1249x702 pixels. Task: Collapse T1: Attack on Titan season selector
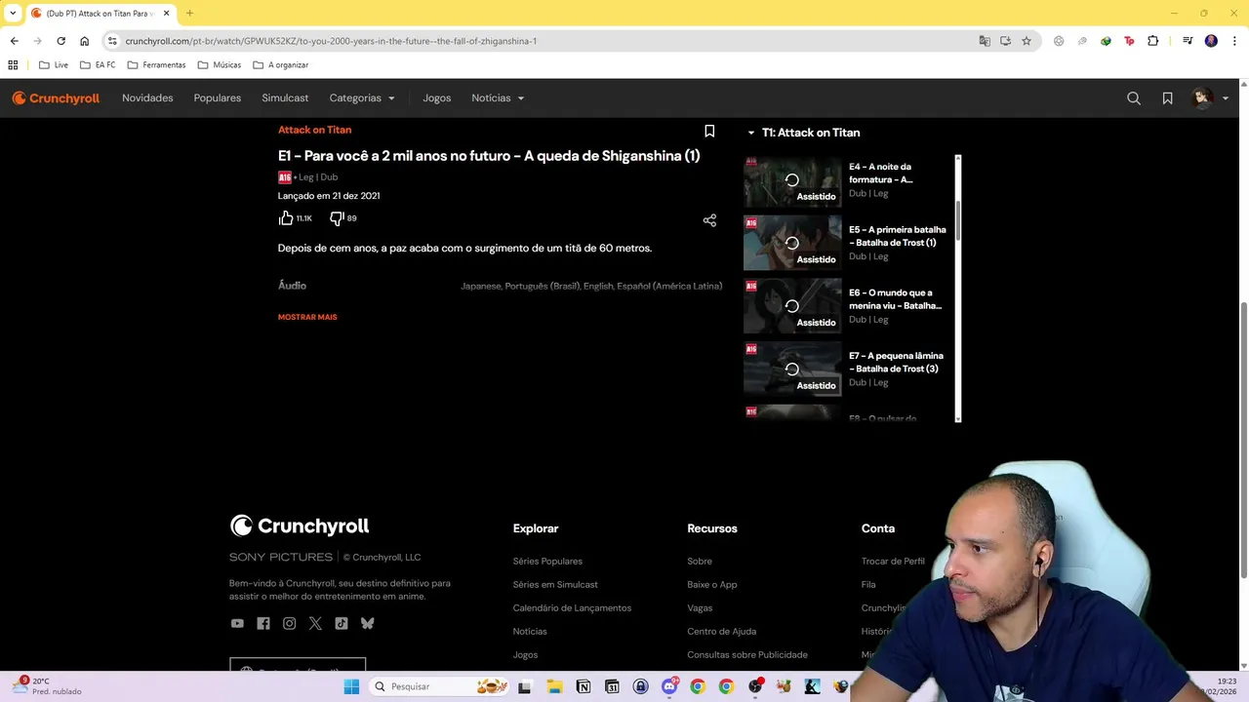coord(803,133)
